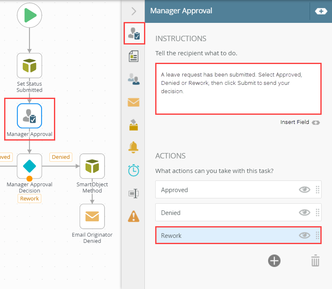The width and height of the screenshot is (332, 289).
Task: Select the Set Status Submitted step
Action: point(29,65)
